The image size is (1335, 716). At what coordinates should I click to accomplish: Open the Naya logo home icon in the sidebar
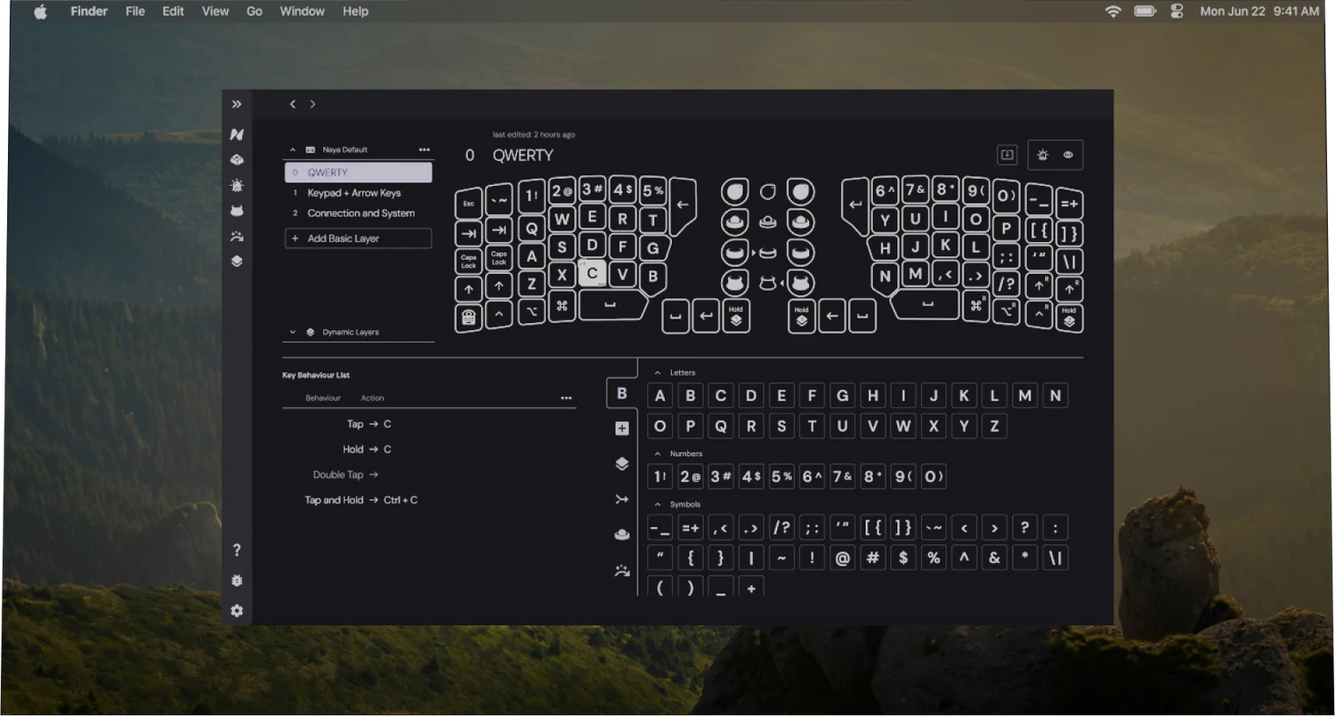coord(237,134)
